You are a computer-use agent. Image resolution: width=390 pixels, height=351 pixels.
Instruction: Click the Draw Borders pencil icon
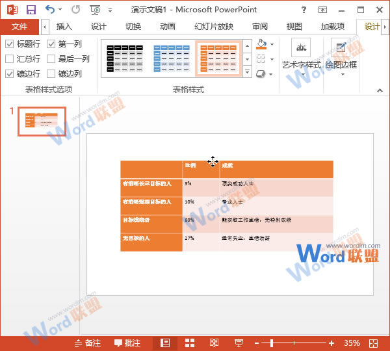pos(341,47)
